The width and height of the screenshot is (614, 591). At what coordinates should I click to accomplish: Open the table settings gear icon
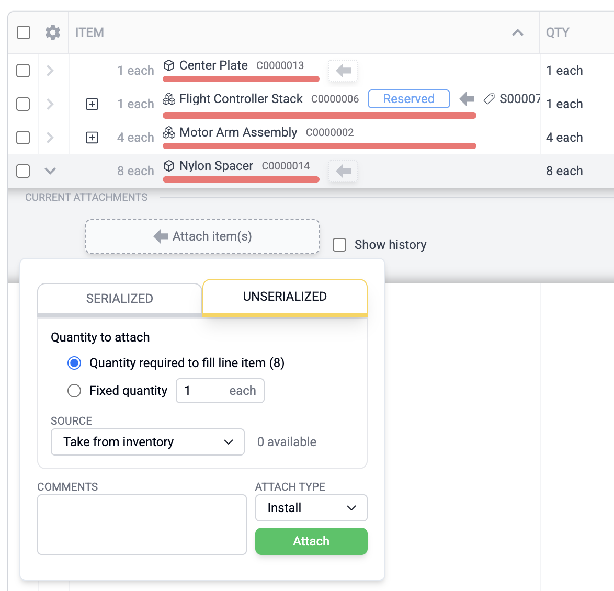52,32
